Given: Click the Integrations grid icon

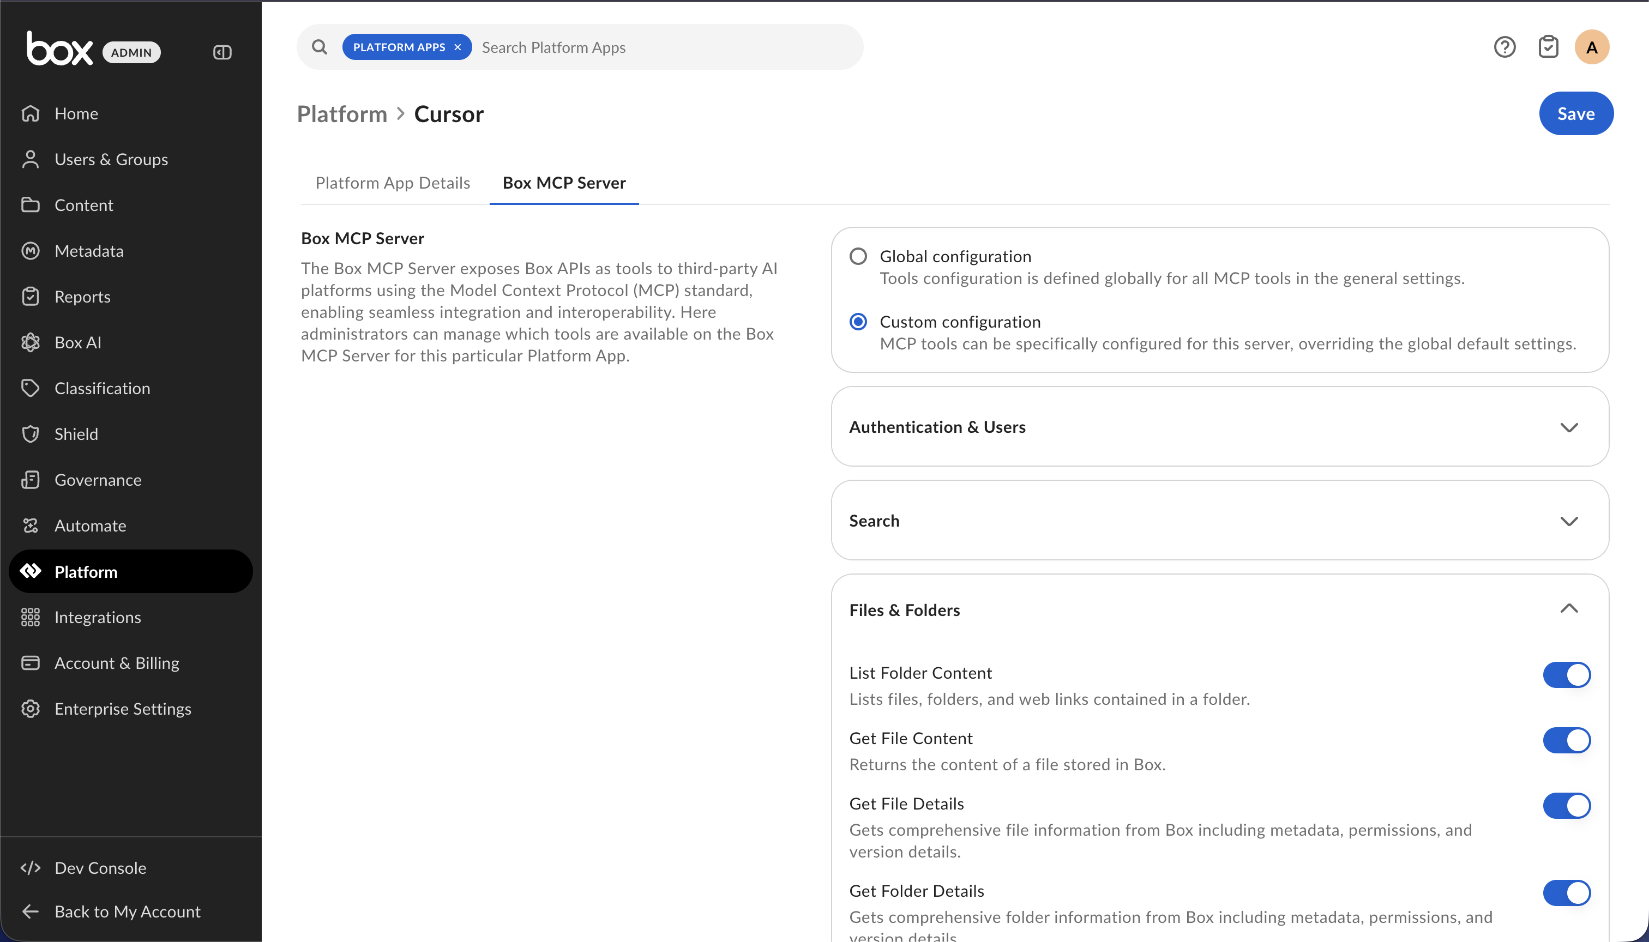Looking at the screenshot, I should tap(31, 617).
